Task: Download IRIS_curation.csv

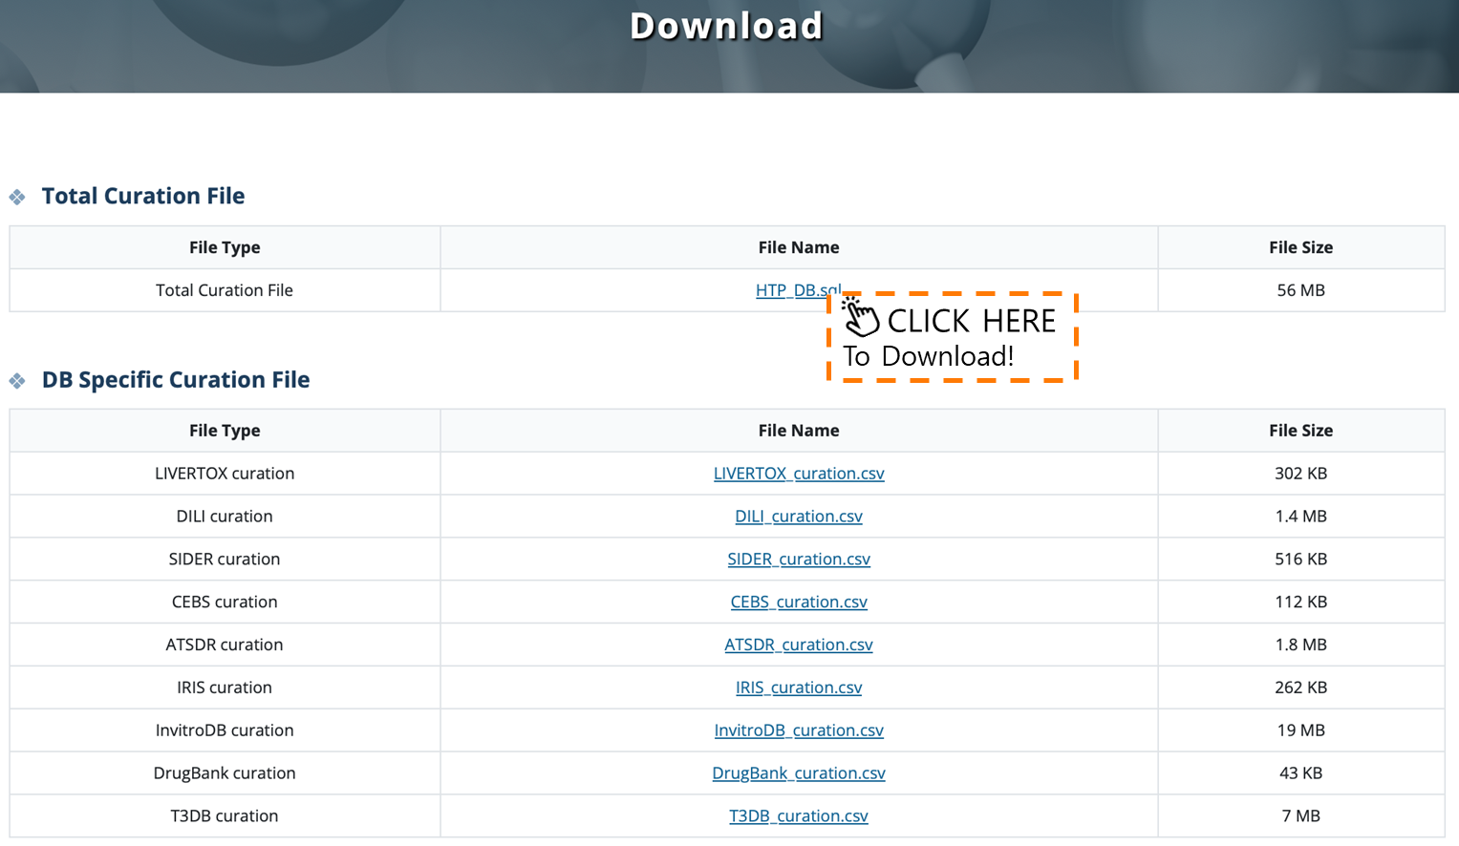Action: point(799,687)
